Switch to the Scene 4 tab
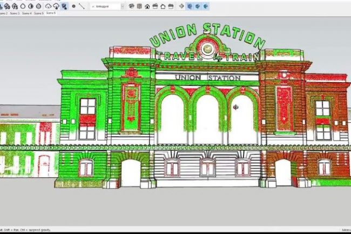 coord(26,12)
